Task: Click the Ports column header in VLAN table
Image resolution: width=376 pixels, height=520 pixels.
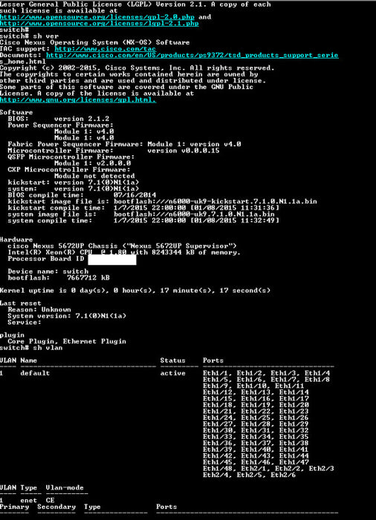Action: [213, 360]
